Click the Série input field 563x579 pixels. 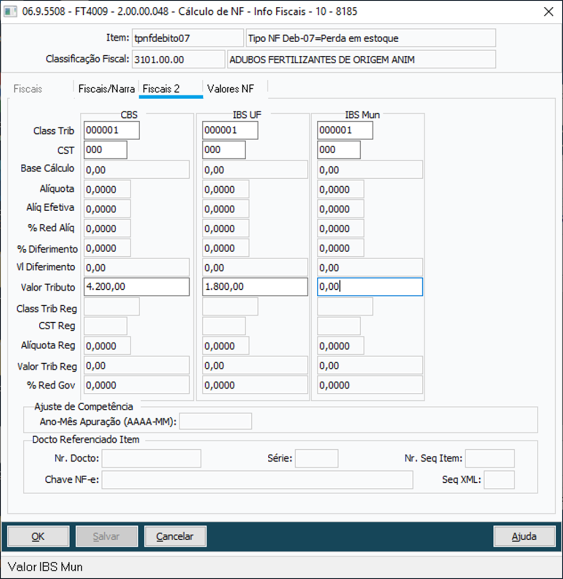316,458
